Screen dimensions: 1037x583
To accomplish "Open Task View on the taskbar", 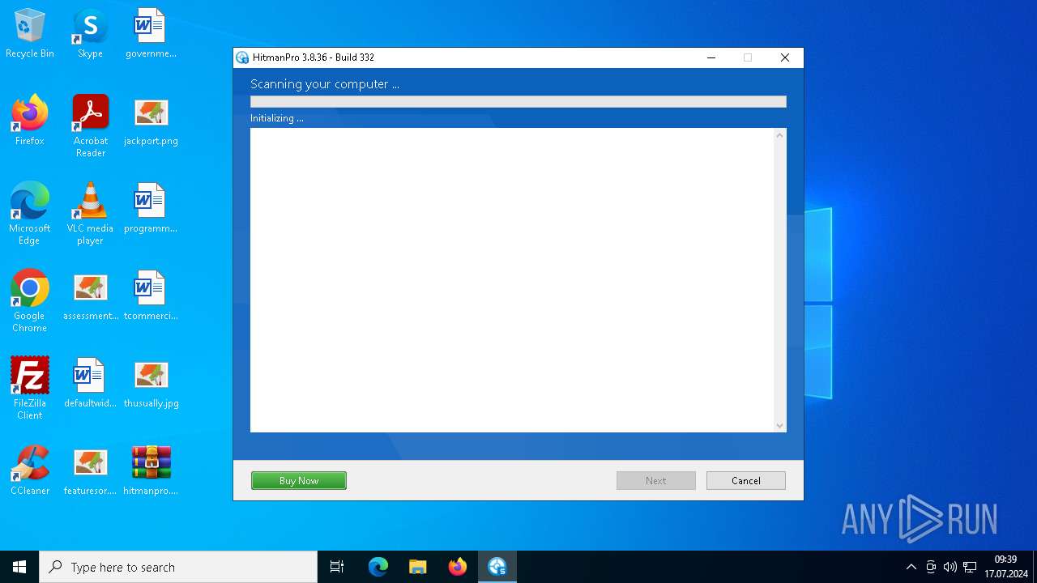I will coord(337,567).
